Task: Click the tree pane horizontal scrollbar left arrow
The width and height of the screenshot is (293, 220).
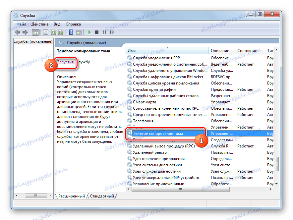Action: (17, 195)
